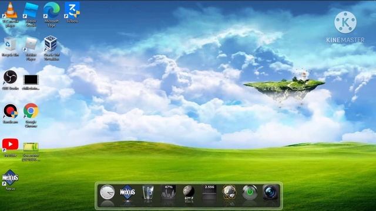Open the Microsoft Edge desktop shortcut

point(52,14)
